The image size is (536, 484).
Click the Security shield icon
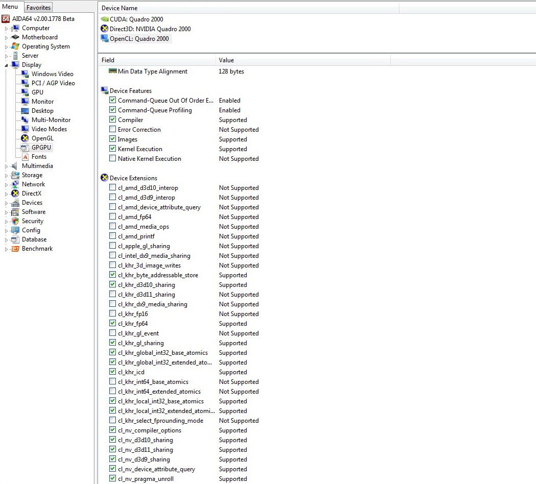coord(15,221)
